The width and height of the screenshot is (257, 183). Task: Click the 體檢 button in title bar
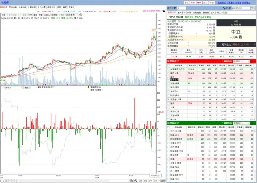(199, 3)
